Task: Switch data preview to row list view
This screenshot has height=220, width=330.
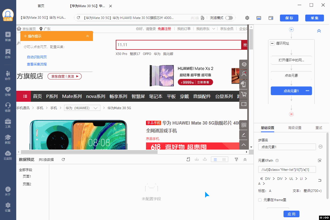Action: click(x=215, y=159)
